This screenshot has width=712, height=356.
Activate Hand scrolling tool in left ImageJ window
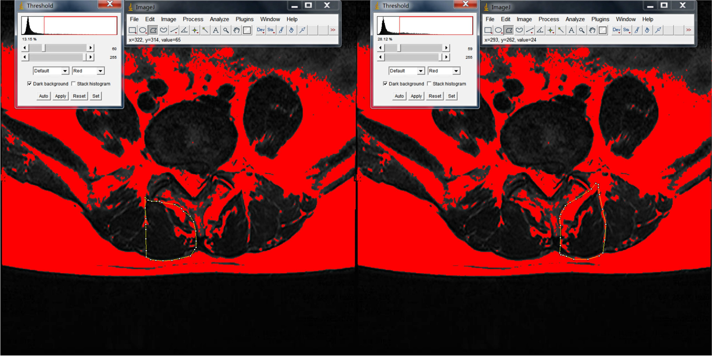[237, 30]
